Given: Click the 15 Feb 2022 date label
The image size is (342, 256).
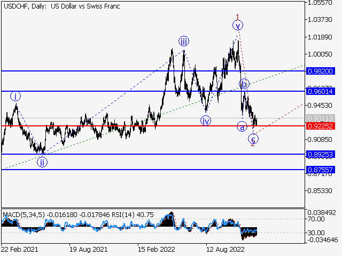Looking at the screenshot, I should [x=157, y=249].
